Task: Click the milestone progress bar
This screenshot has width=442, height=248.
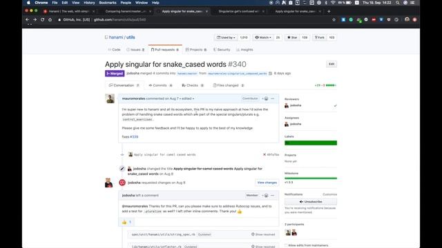Action: [x=311, y=178]
